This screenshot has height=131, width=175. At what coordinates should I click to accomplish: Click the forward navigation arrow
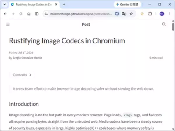tap(13, 14)
